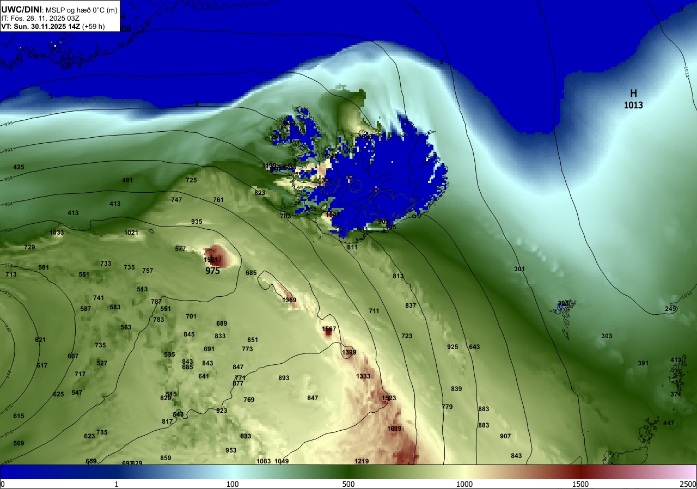Click the 1500 label on the color scale

[x=580, y=484]
